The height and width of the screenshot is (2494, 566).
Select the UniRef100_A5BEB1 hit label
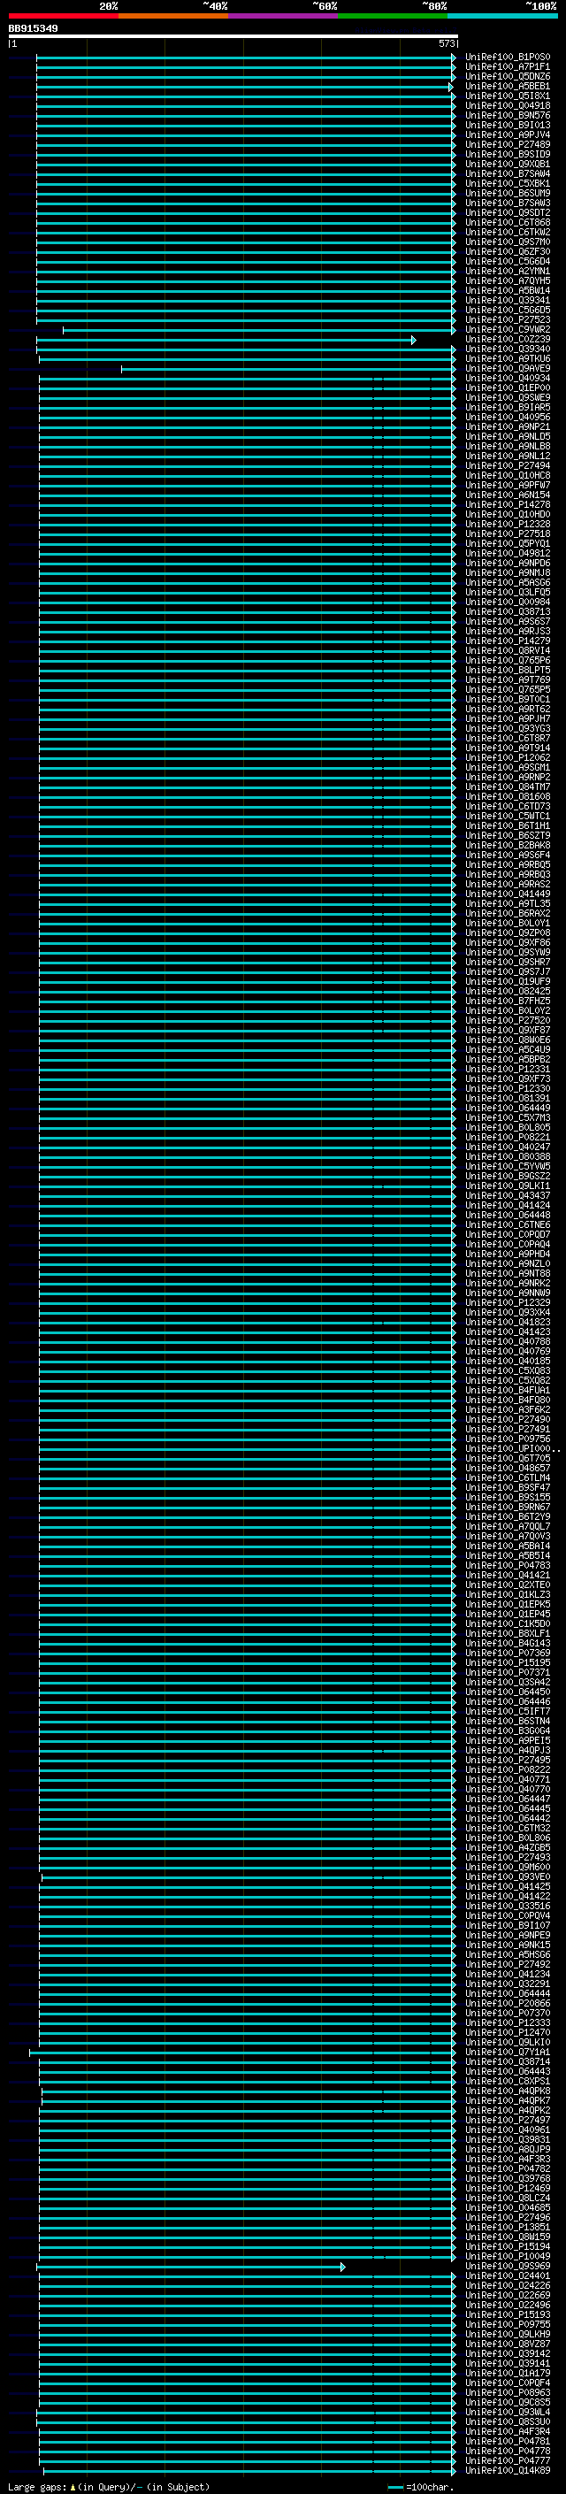507,86
